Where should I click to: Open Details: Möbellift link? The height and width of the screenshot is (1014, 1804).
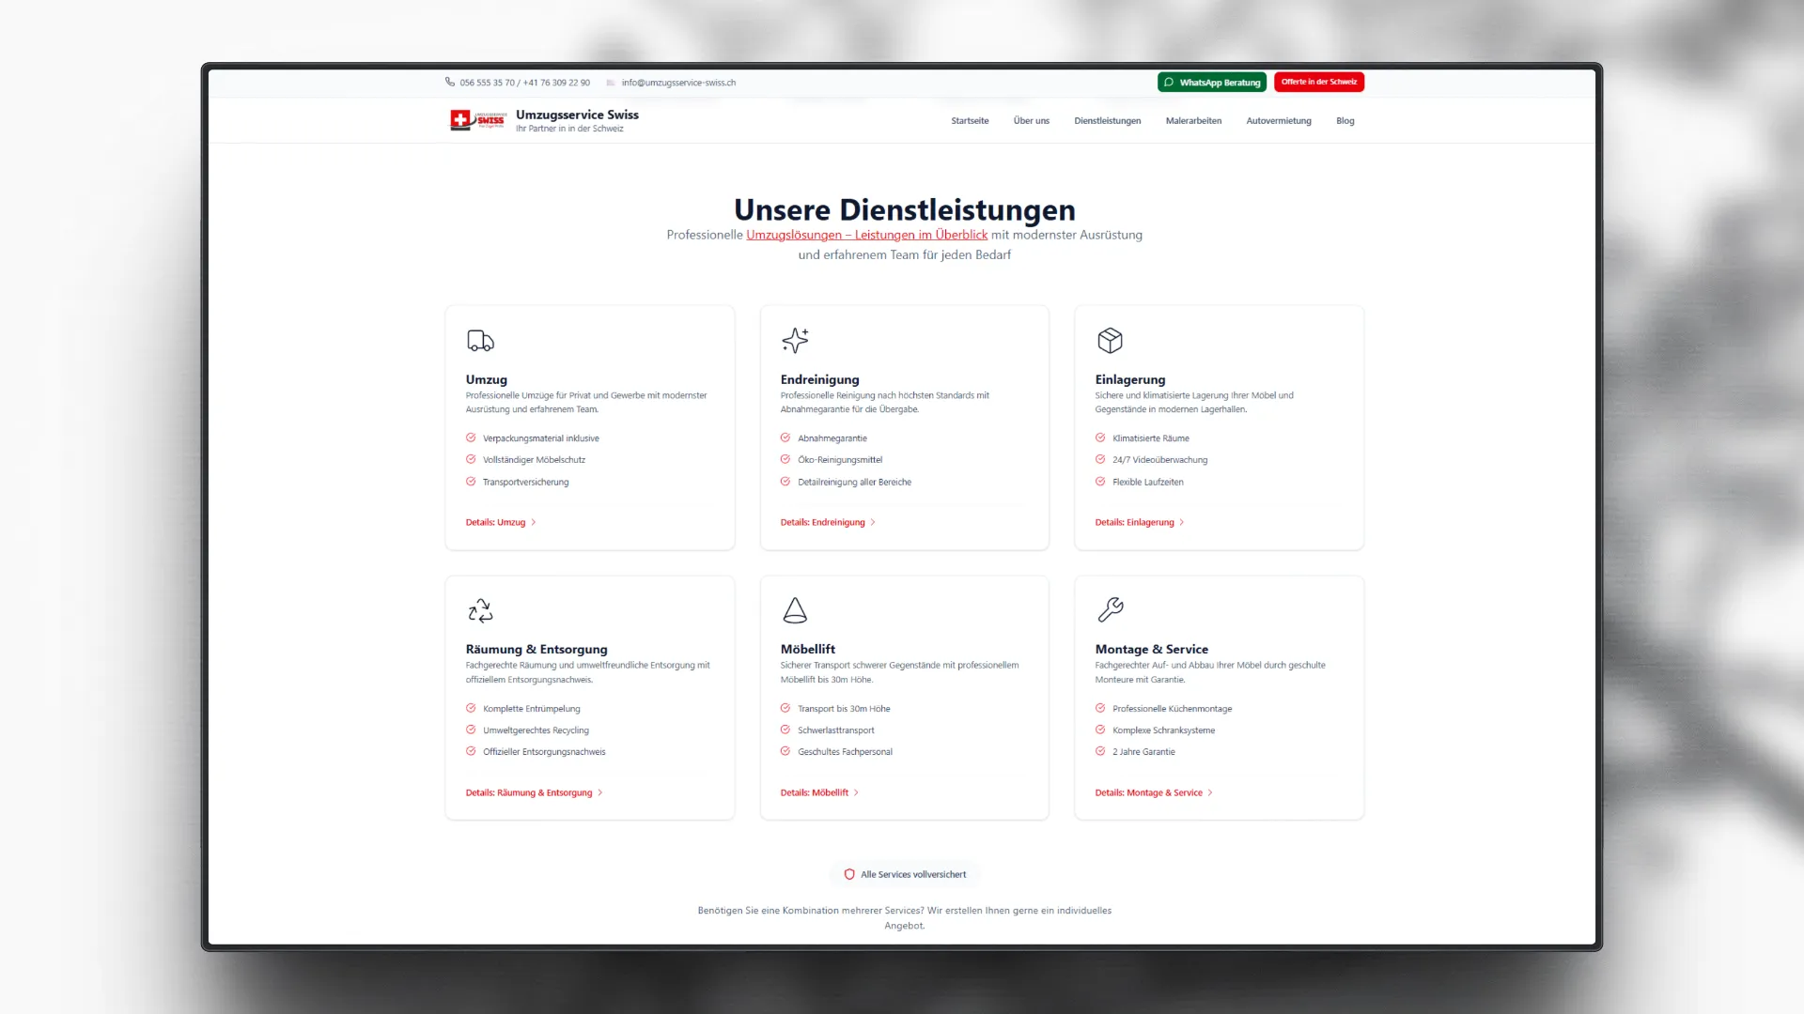pos(819,792)
